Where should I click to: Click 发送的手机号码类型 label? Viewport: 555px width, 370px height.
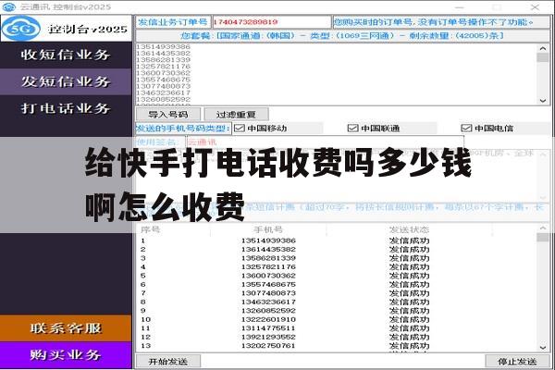coord(183,129)
